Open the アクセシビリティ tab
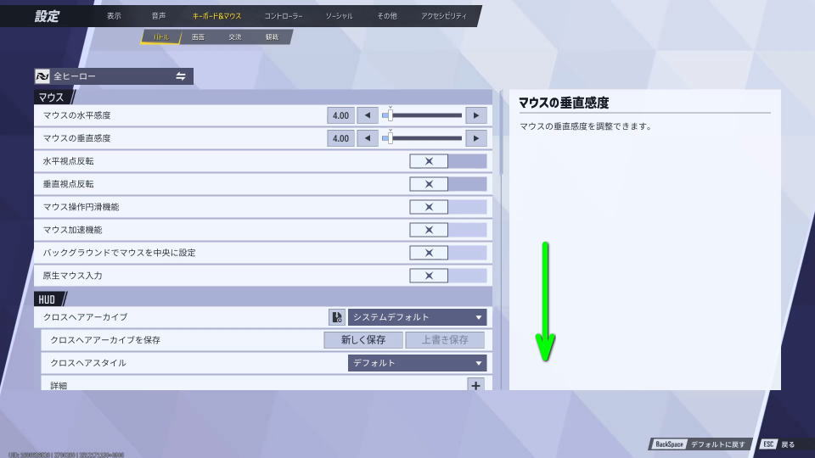This screenshot has width=815, height=458. coord(443,16)
